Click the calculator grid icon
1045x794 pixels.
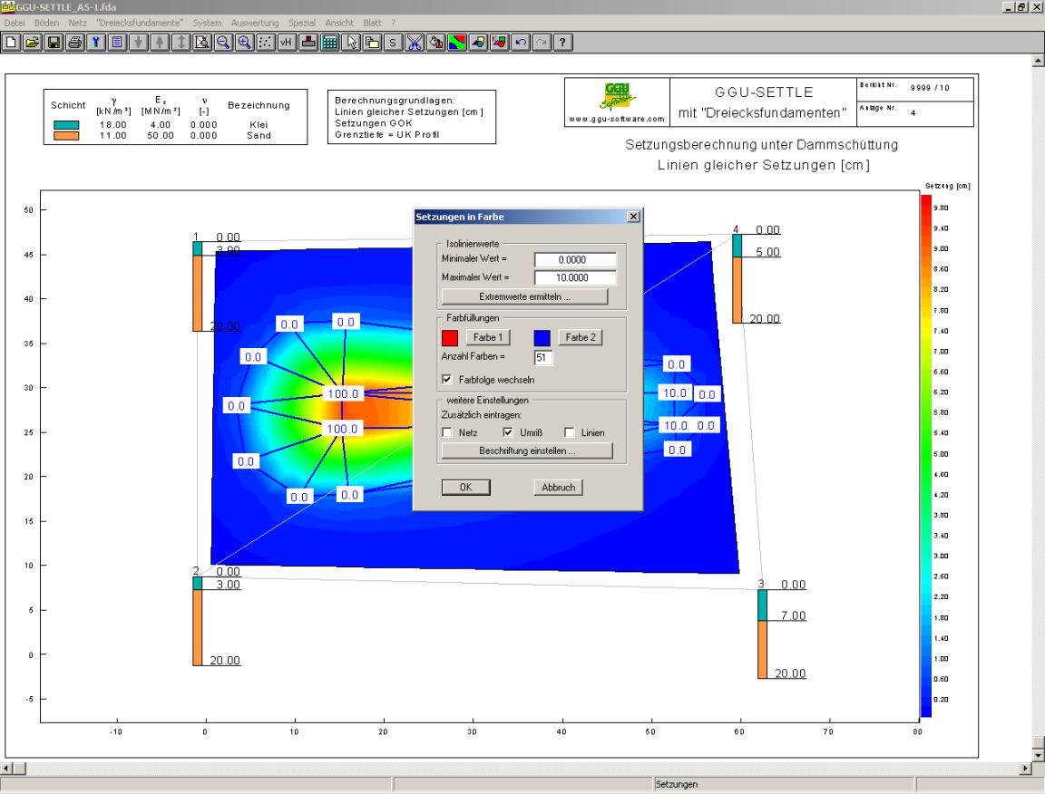pyautogui.click(x=330, y=43)
